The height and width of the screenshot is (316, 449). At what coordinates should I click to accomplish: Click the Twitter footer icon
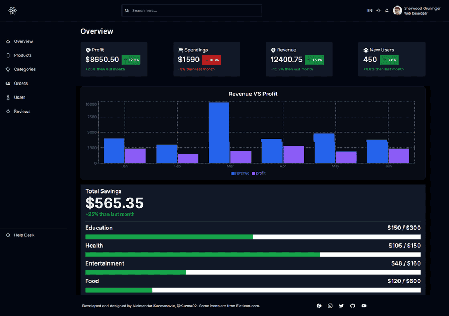point(341,306)
